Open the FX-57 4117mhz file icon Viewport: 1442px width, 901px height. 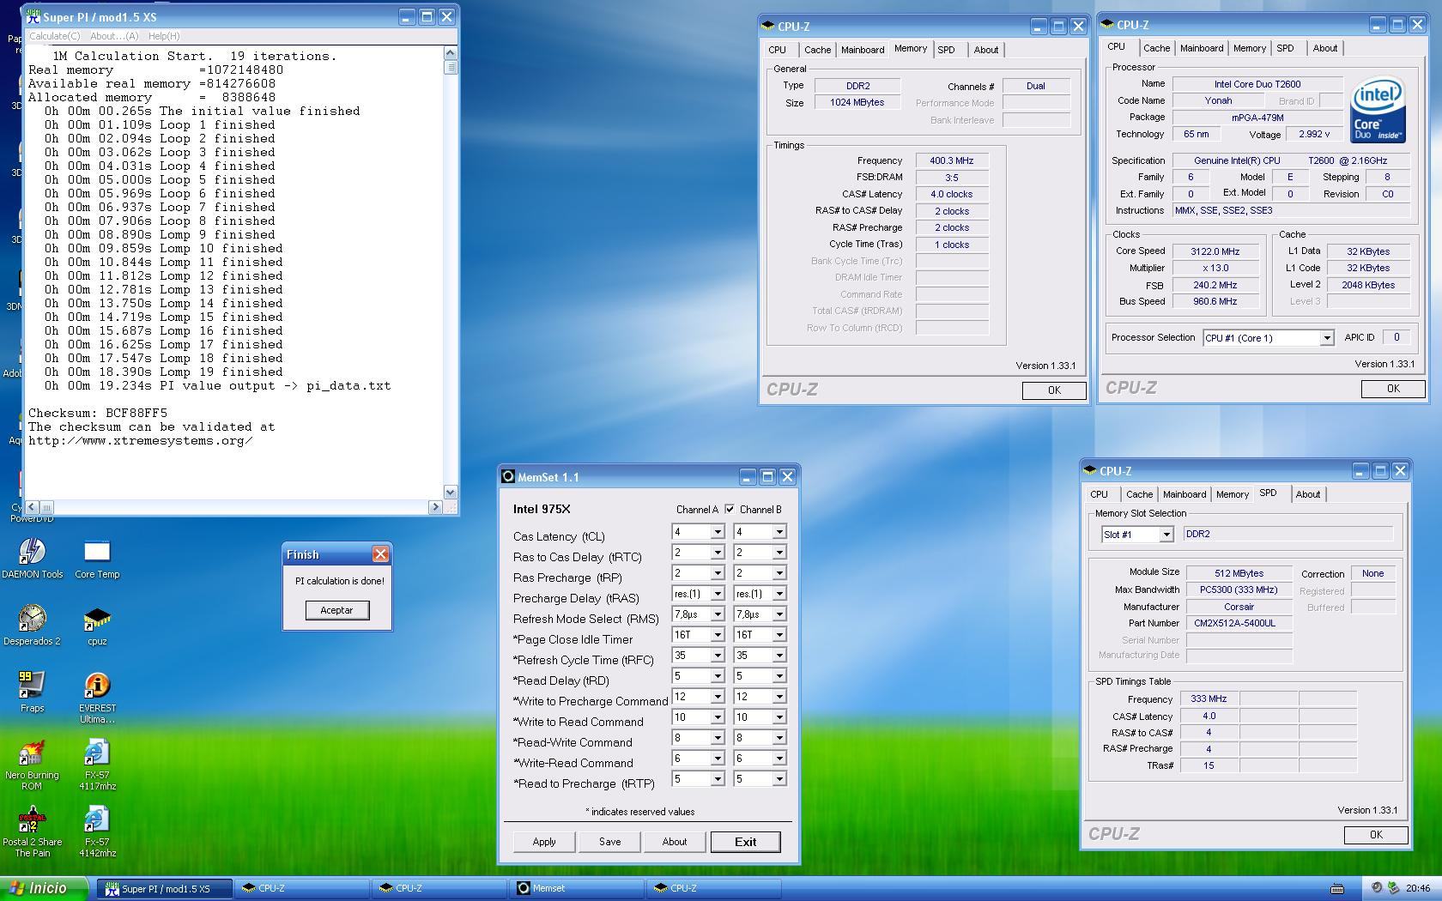point(97,753)
